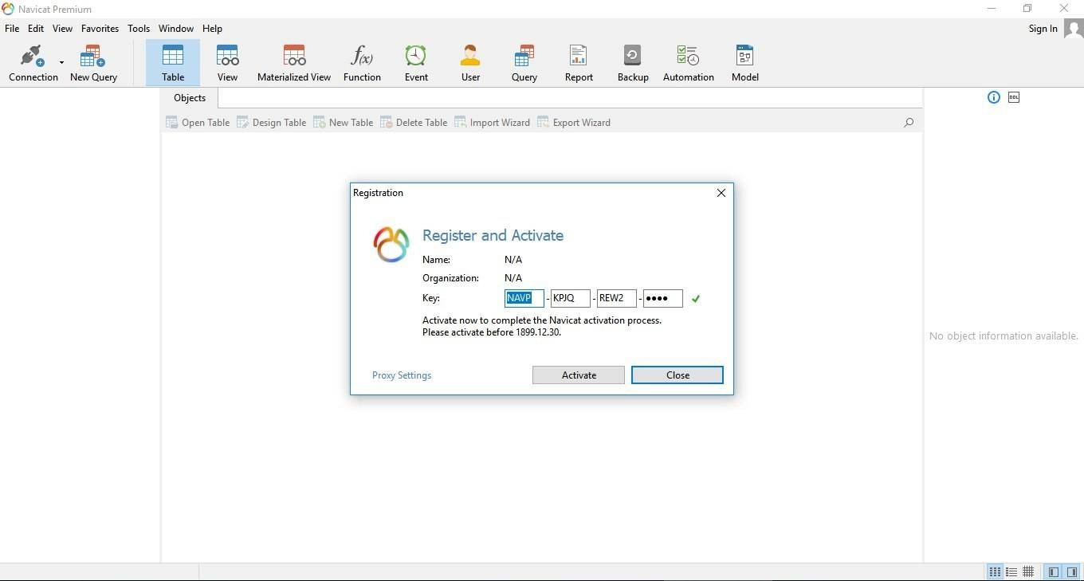This screenshot has width=1084, height=581.
Task: Open the File menu
Action: 12,29
